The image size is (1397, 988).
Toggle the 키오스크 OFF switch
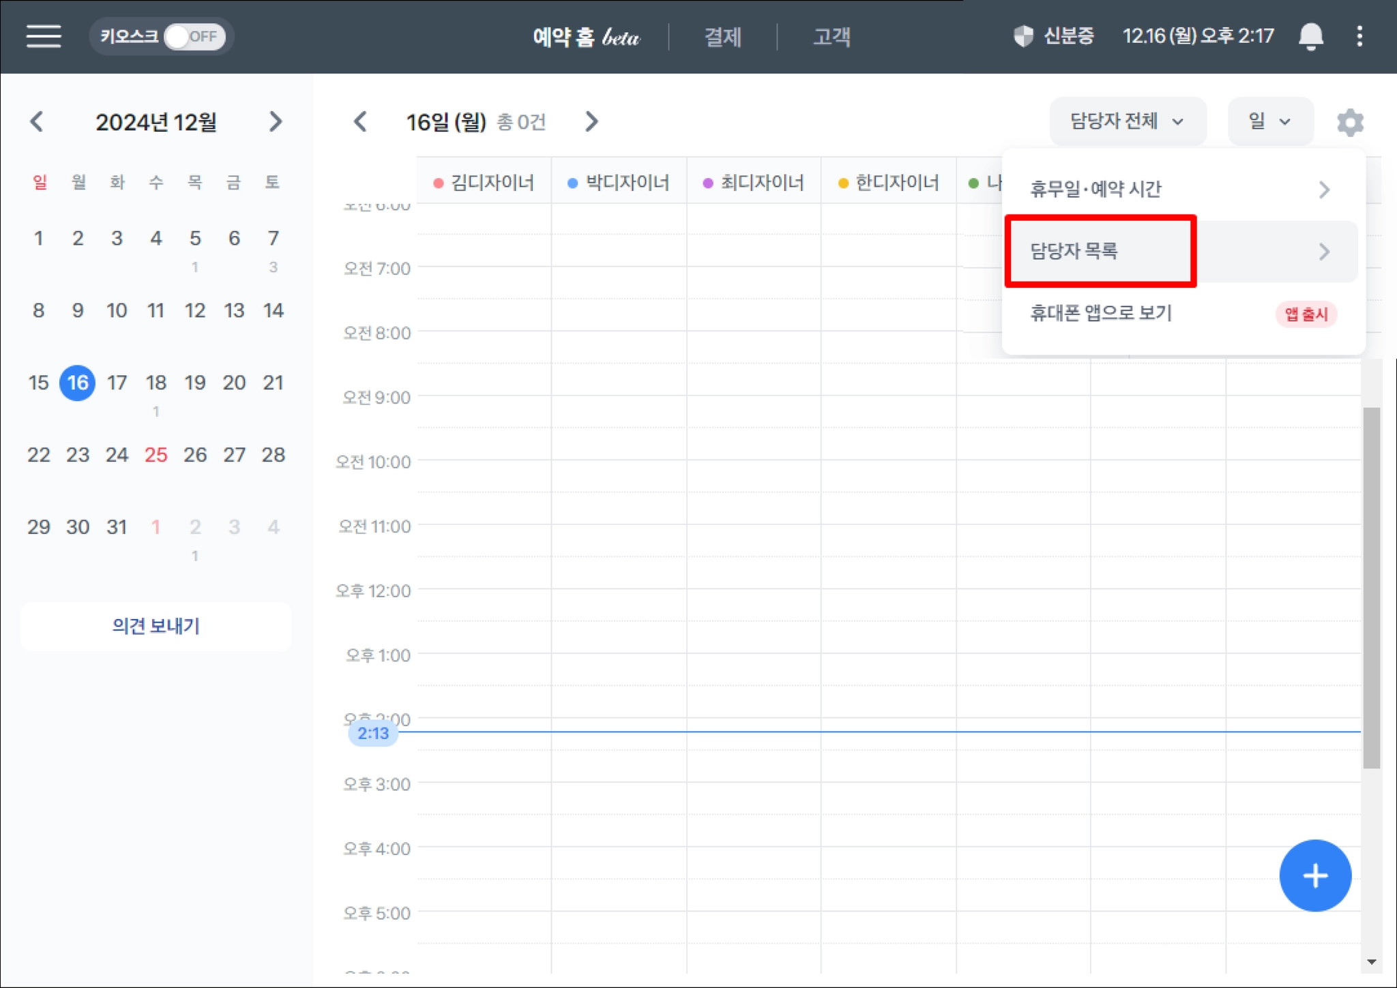[194, 36]
